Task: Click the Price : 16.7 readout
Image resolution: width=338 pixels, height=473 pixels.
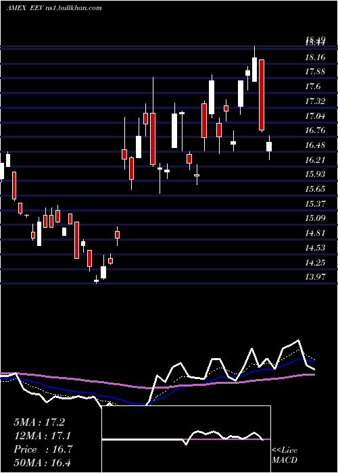Action: point(43,449)
